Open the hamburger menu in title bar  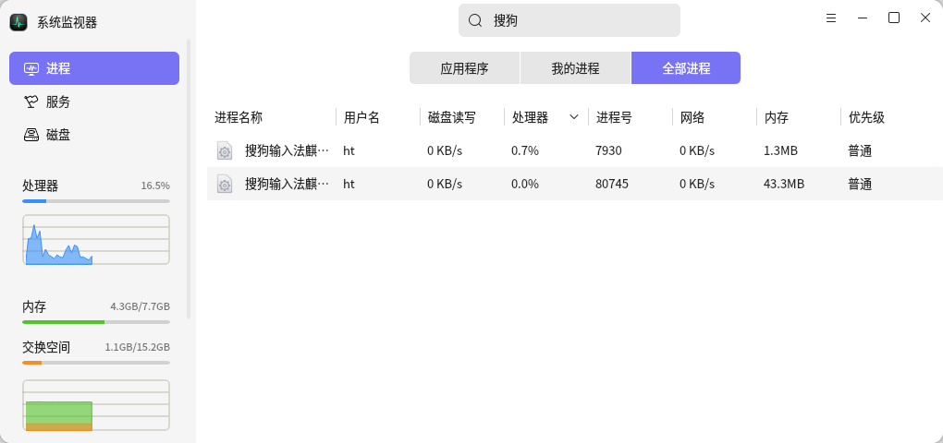(831, 18)
